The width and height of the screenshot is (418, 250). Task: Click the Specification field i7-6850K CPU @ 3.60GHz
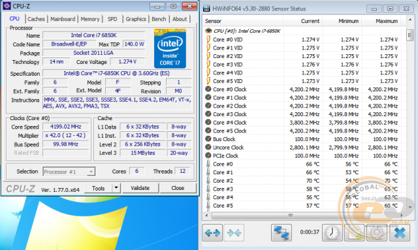coord(117,73)
